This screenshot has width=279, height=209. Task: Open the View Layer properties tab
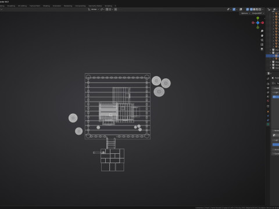[268, 92]
